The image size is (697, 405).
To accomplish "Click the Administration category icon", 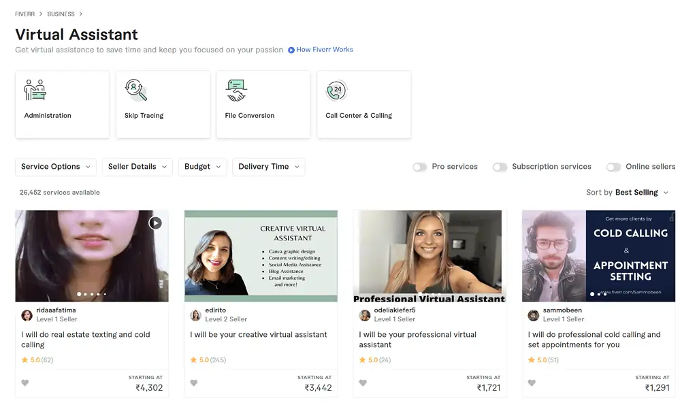I will pyautogui.click(x=35, y=91).
